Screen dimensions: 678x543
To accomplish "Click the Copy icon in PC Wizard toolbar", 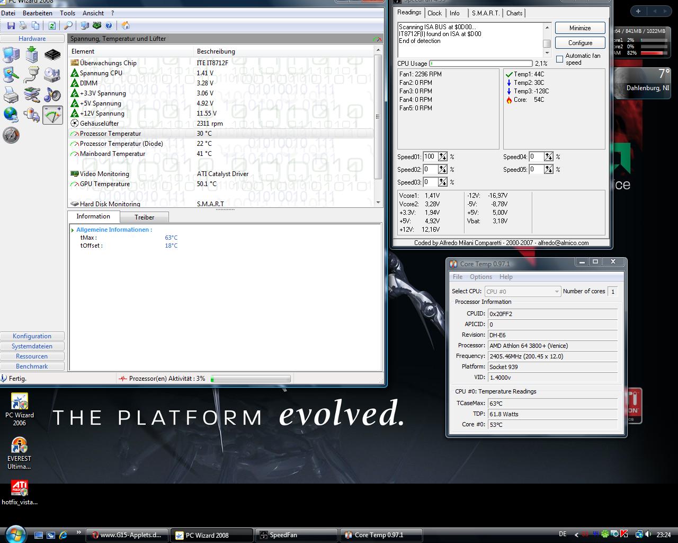I will pos(35,25).
